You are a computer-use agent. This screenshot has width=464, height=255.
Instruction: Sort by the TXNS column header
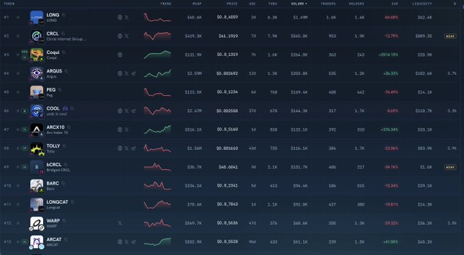pos(273,4)
